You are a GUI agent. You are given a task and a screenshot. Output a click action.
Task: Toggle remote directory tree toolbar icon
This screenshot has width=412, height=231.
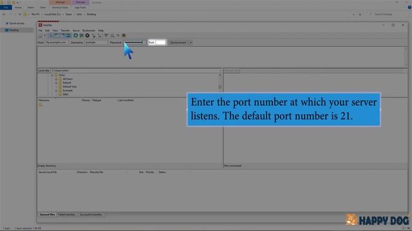point(63,36)
